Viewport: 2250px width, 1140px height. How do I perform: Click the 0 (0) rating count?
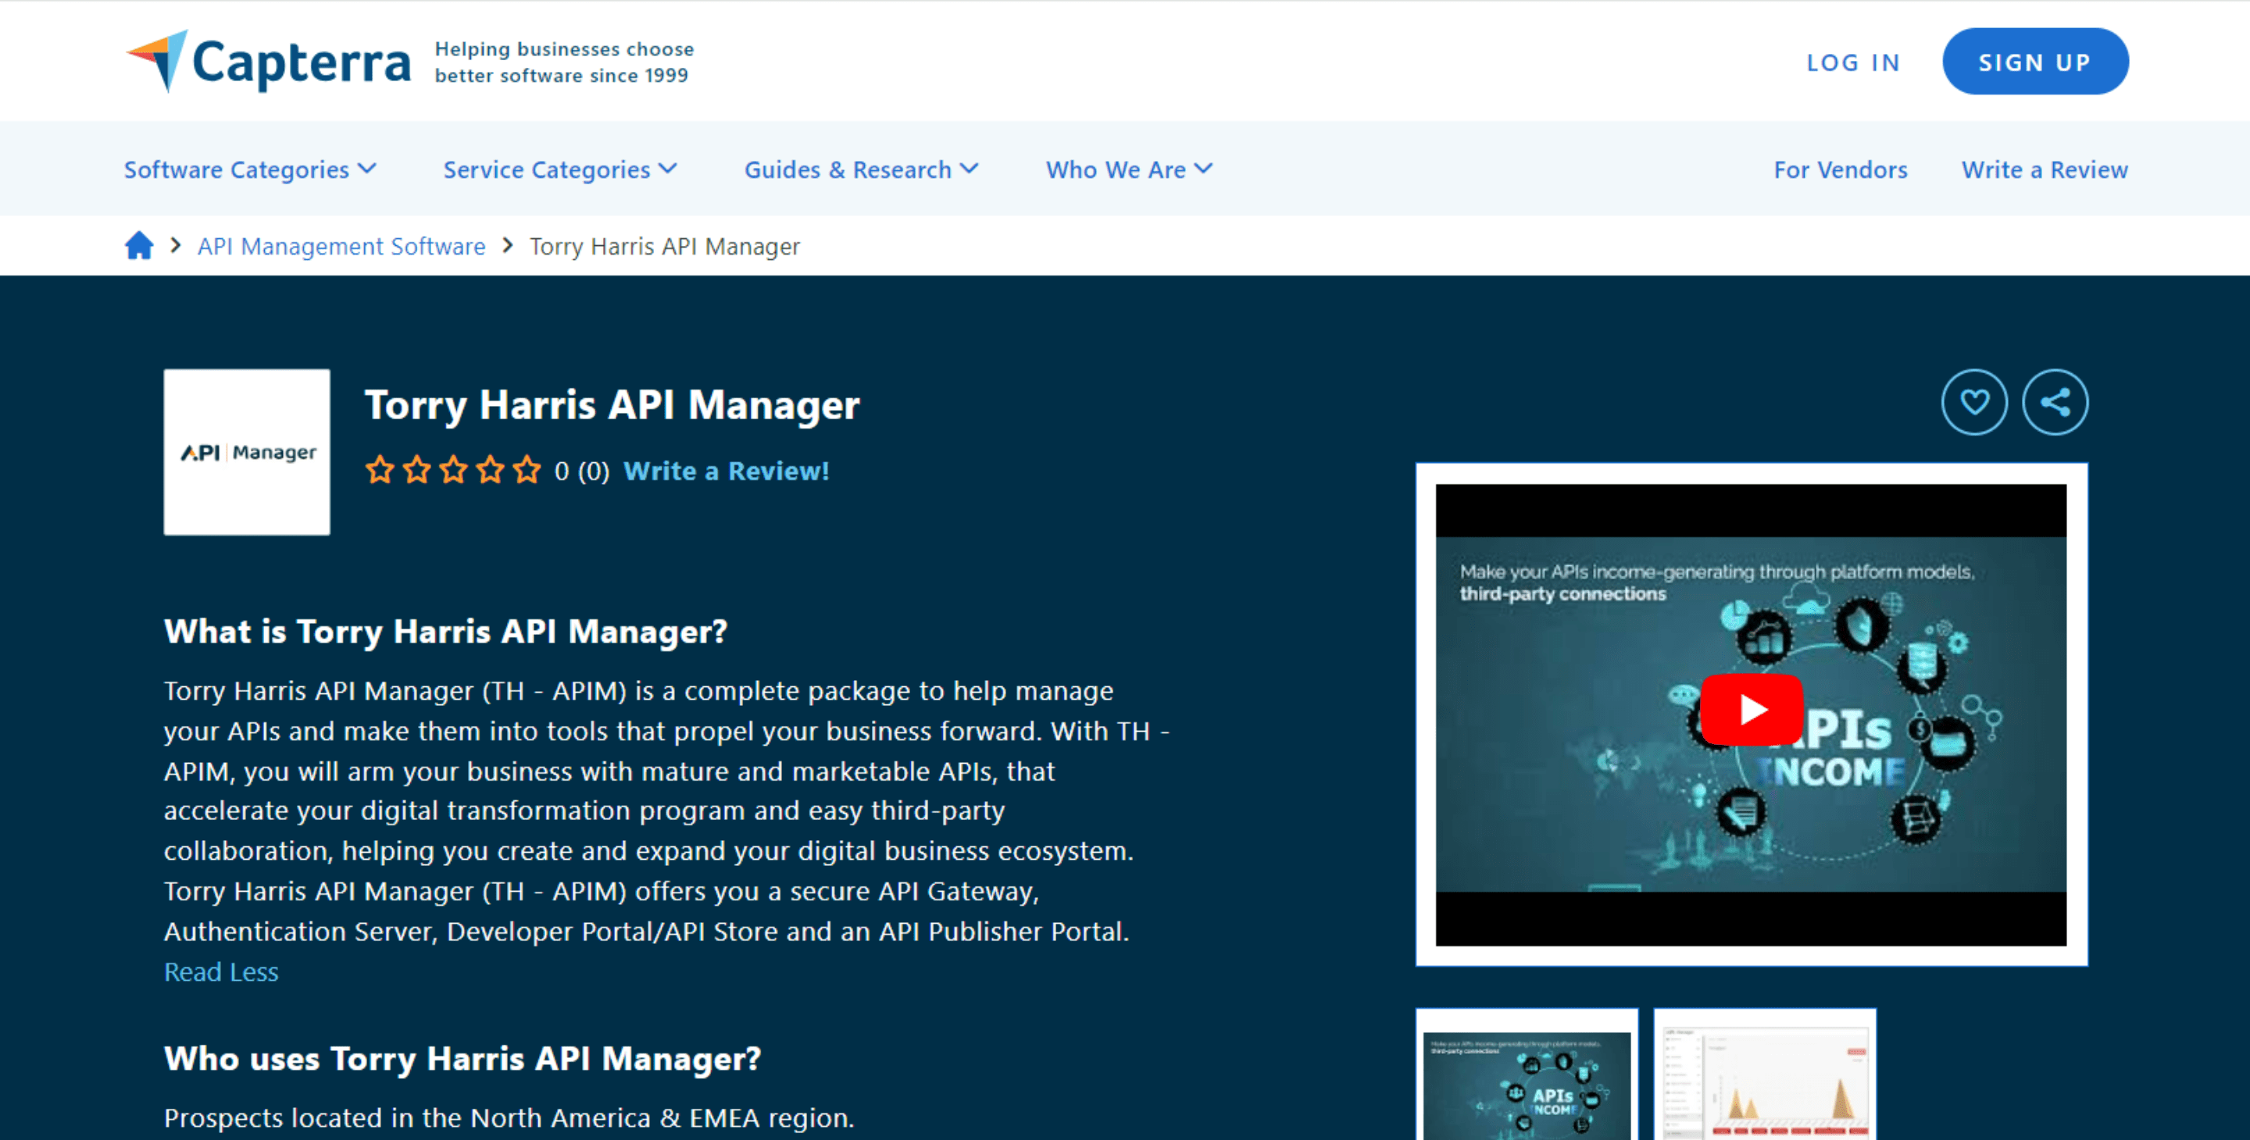coord(582,471)
